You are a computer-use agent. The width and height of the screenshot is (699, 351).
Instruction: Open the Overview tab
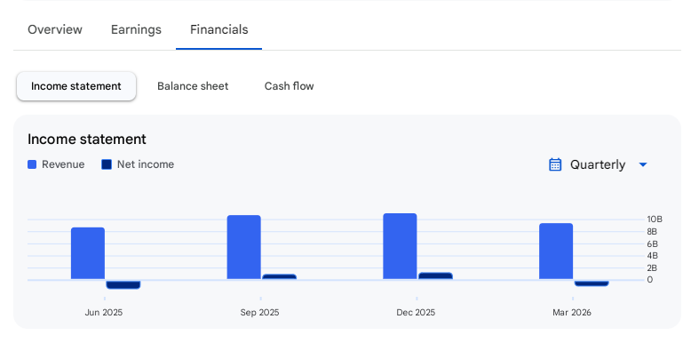[x=55, y=29]
